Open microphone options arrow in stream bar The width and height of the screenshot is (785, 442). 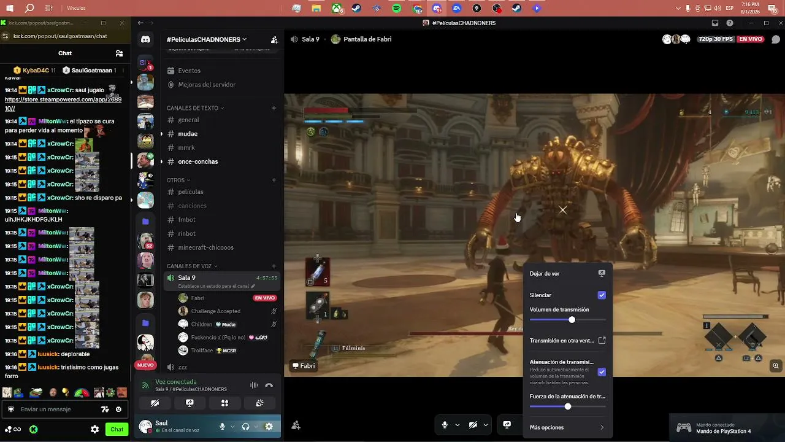[458, 425]
